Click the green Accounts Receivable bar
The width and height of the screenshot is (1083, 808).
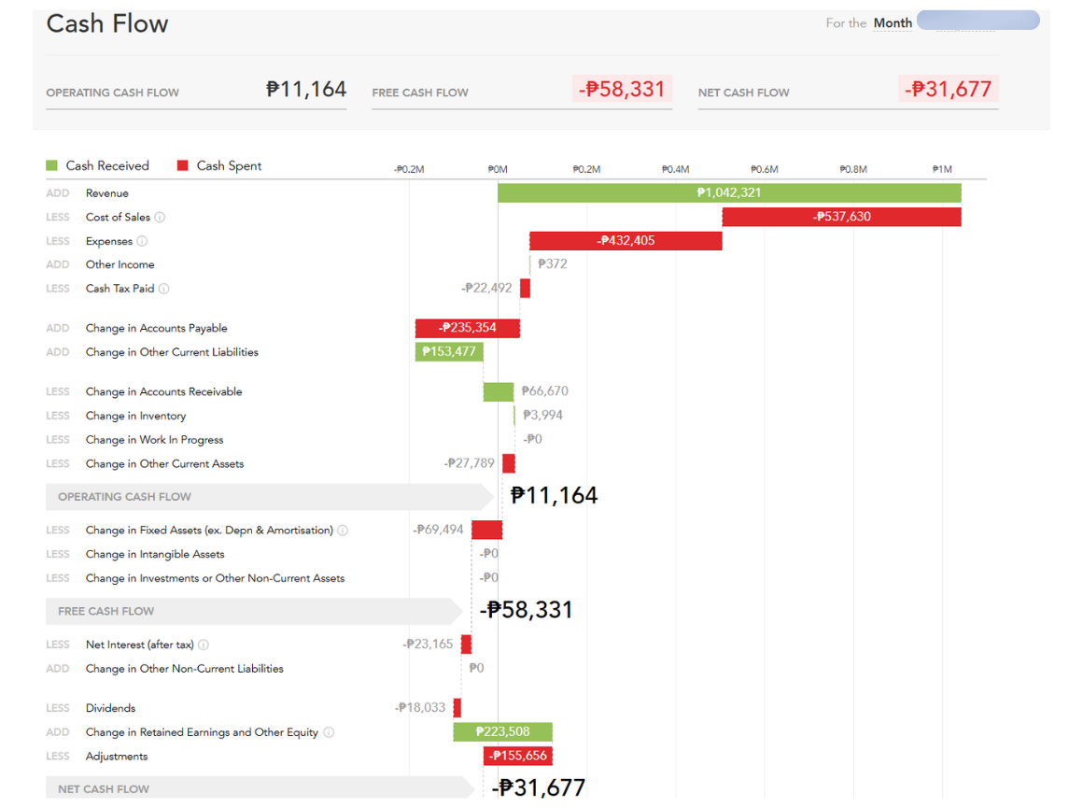[499, 392]
